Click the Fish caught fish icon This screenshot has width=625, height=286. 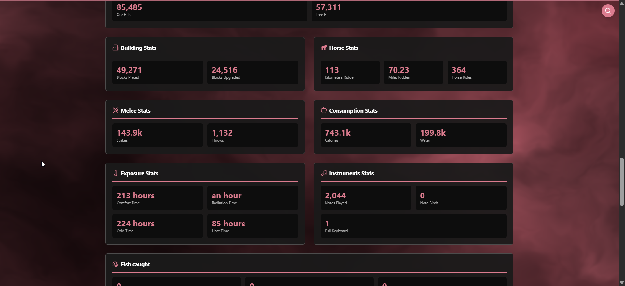pyautogui.click(x=116, y=264)
